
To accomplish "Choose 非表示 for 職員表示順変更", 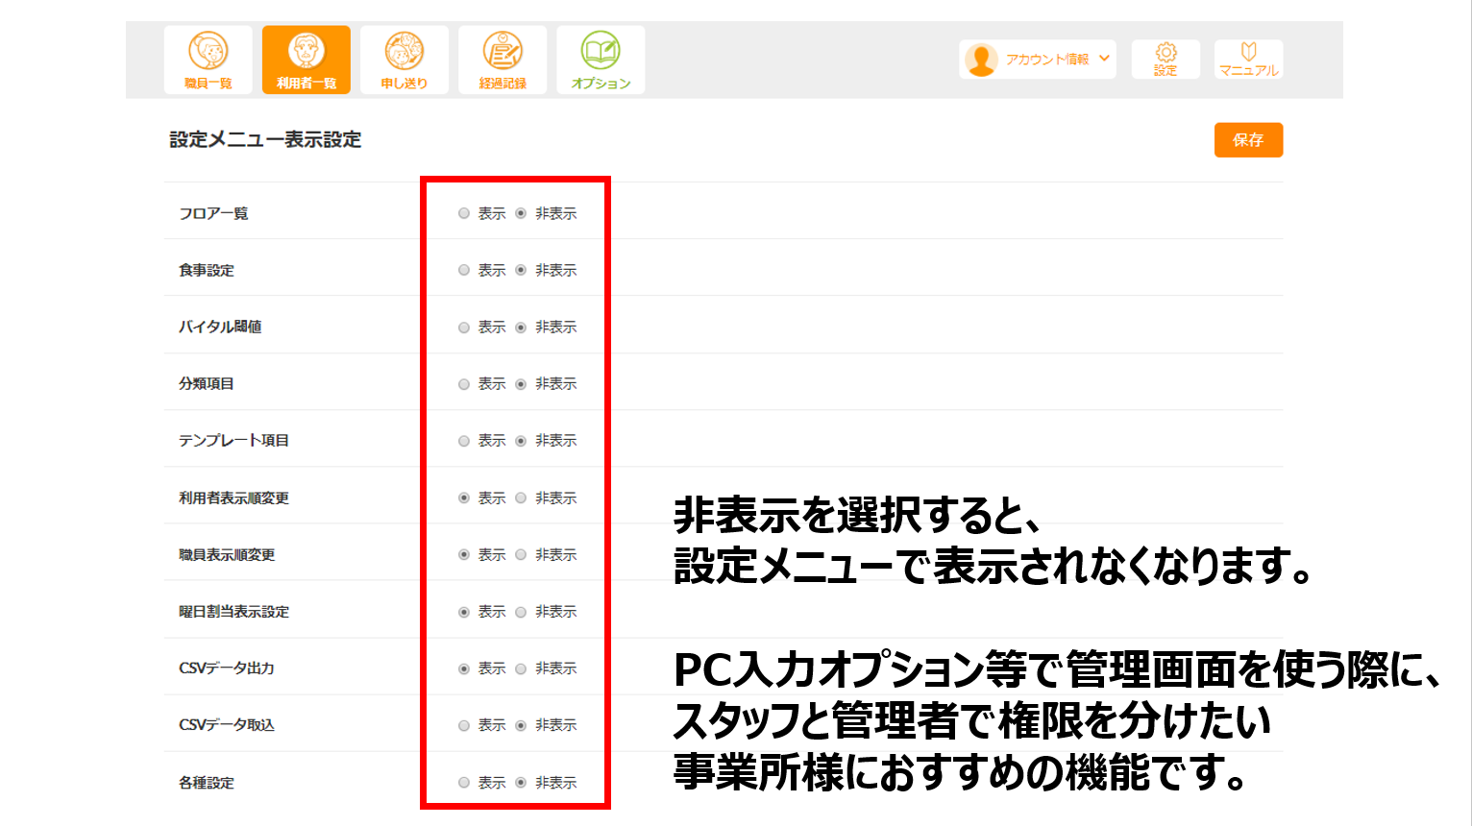I will tap(521, 555).
